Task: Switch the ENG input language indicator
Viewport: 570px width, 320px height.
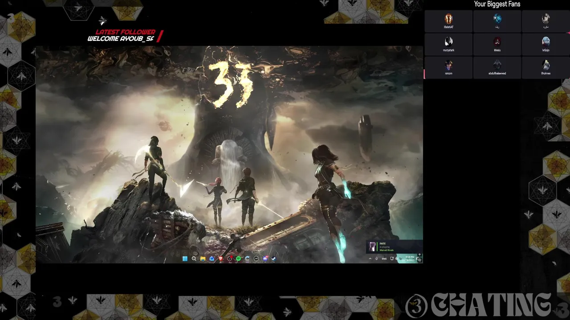Action: click(384, 259)
